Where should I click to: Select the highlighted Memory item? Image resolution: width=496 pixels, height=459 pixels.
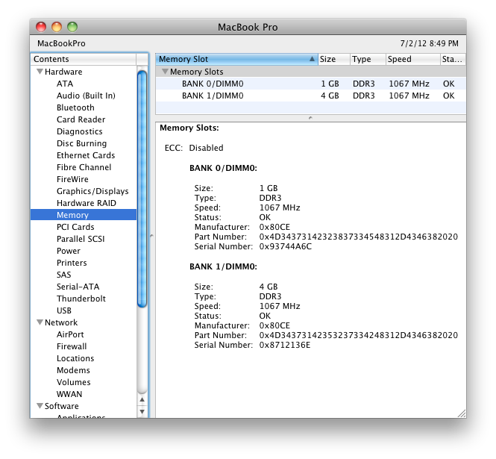coord(84,215)
